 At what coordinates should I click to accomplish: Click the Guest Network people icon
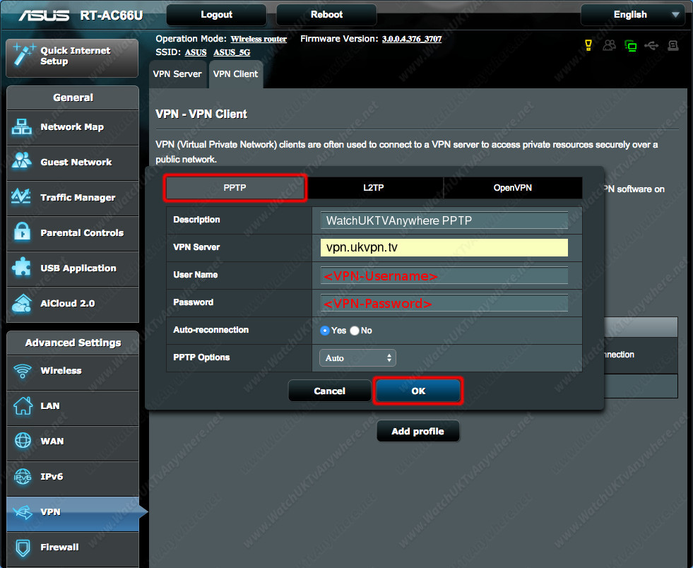pos(22,161)
